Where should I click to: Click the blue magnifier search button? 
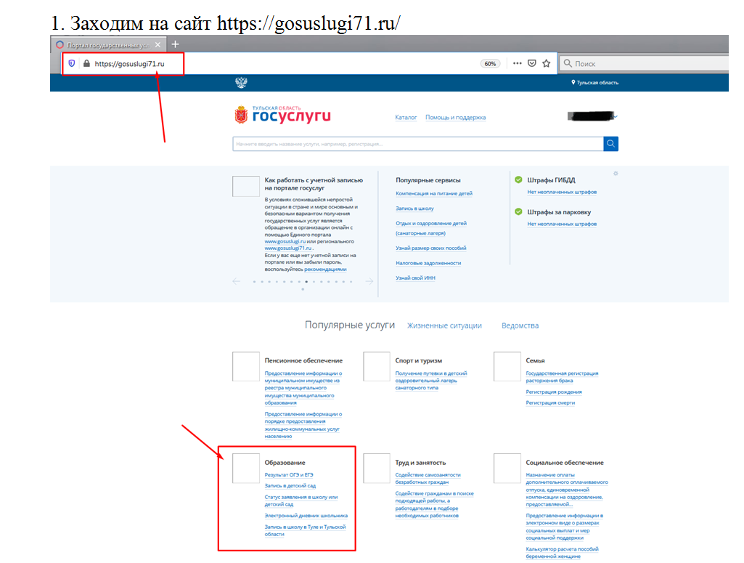[x=611, y=144]
